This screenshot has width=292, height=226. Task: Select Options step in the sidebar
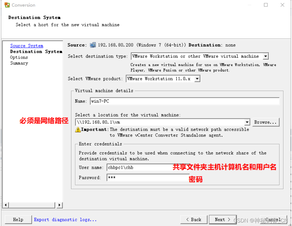[x=19, y=57]
